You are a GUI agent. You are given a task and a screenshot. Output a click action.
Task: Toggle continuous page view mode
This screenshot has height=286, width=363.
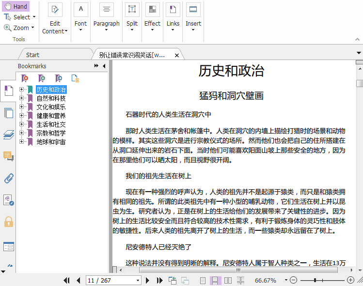215,280
